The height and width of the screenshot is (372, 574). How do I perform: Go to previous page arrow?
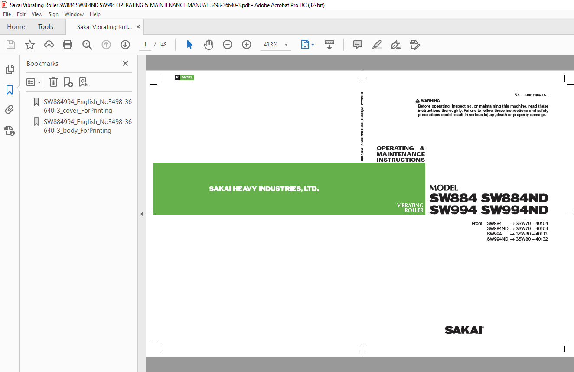[x=106, y=45]
